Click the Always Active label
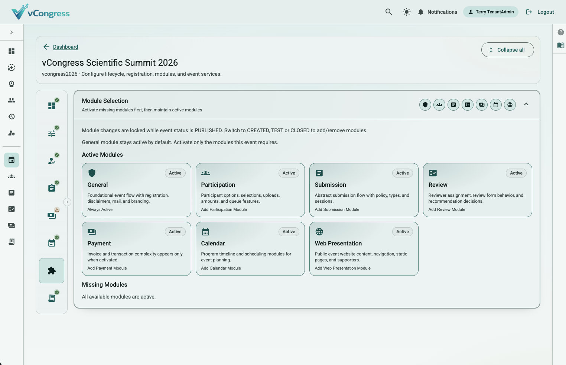This screenshot has width=566, height=365. (x=100, y=209)
